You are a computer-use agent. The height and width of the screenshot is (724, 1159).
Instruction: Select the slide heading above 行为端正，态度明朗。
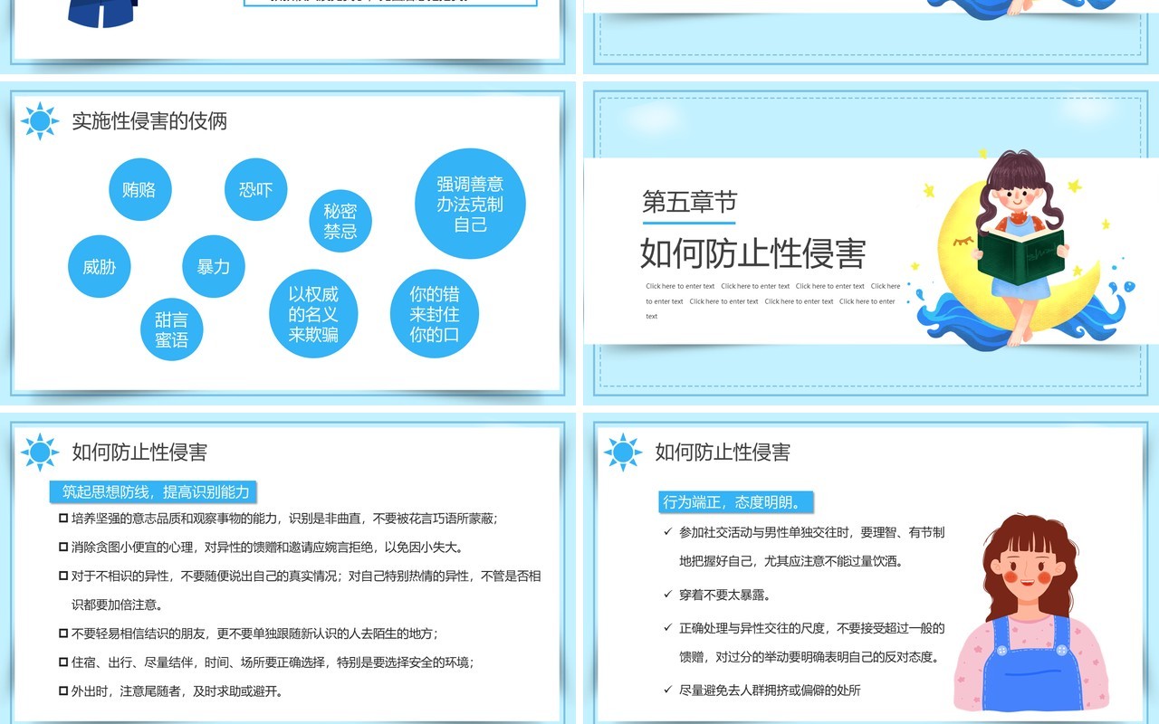click(x=723, y=452)
